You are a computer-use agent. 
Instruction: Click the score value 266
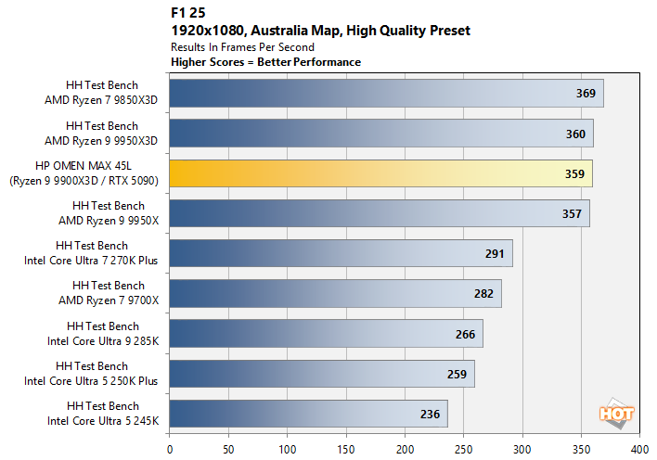pos(466,334)
